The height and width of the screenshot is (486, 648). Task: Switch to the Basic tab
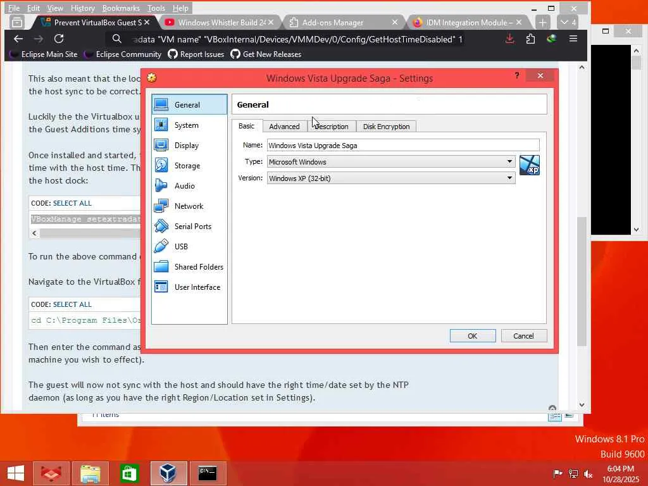[247, 126]
